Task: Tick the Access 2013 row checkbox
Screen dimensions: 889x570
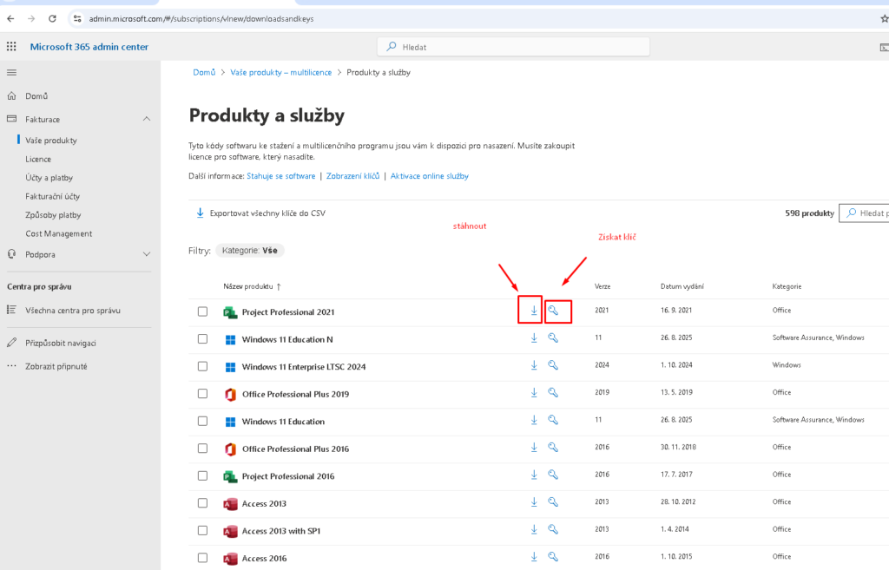Action: [x=202, y=503]
